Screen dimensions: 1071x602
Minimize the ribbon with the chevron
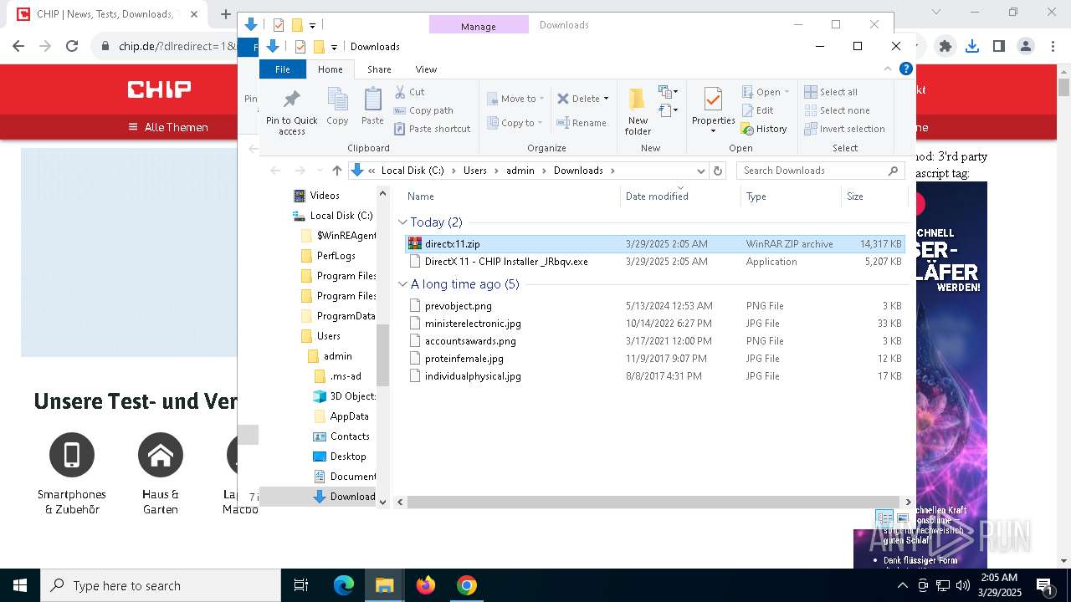click(x=888, y=69)
